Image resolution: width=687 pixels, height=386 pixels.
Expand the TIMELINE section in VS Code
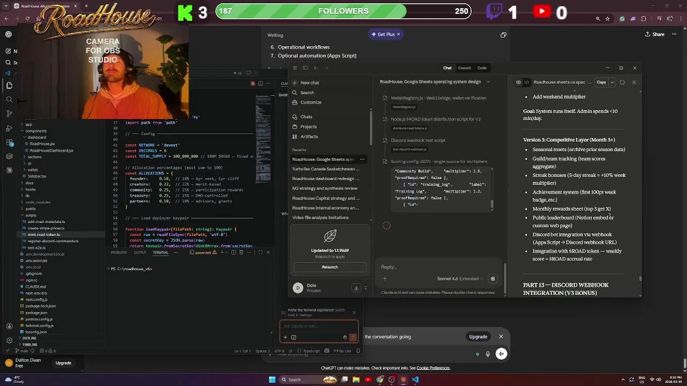pyautogui.click(x=30, y=345)
